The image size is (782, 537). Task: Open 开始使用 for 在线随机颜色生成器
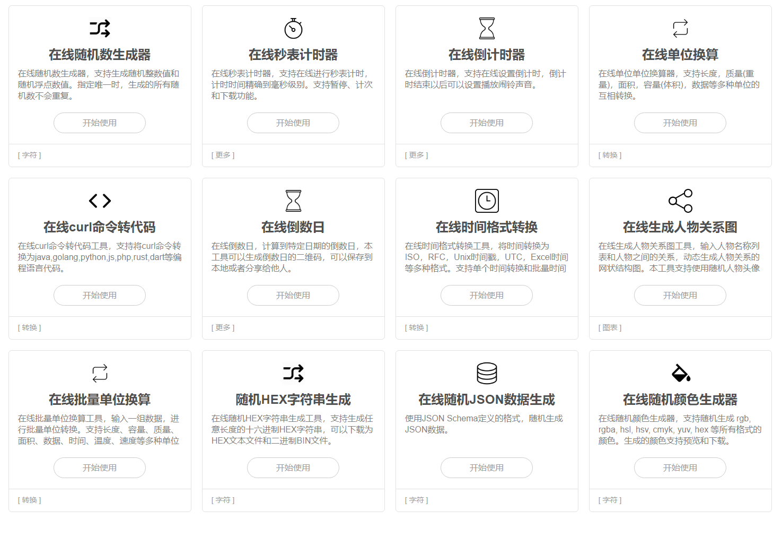click(680, 467)
